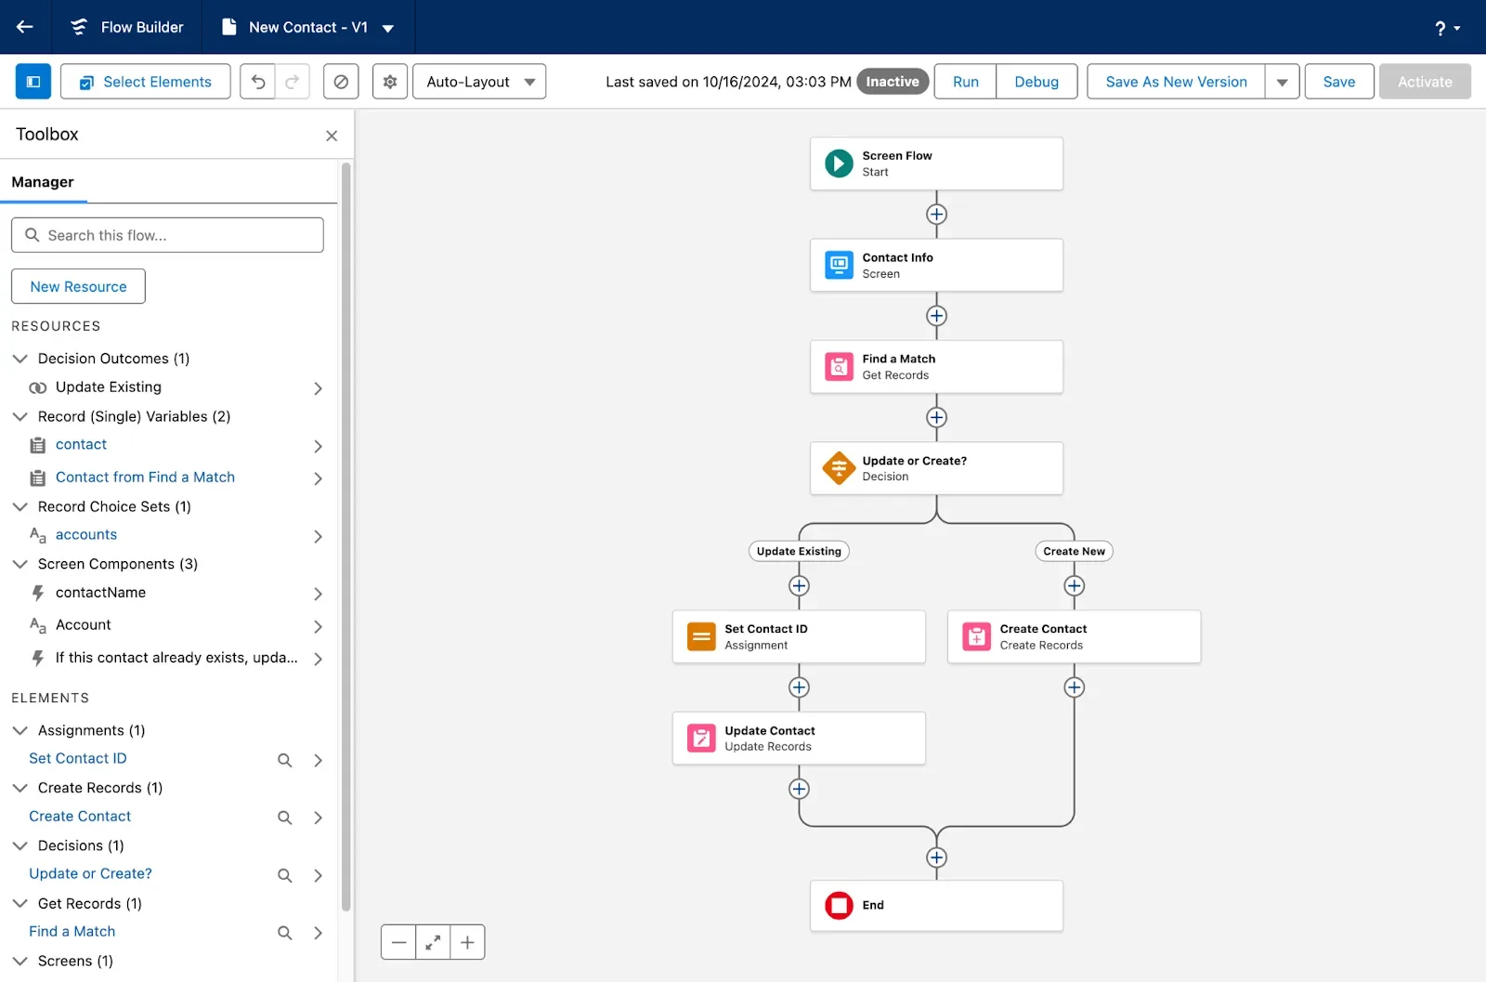
Task: Undo the last change
Action: pyautogui.click(x=257, y=82)
